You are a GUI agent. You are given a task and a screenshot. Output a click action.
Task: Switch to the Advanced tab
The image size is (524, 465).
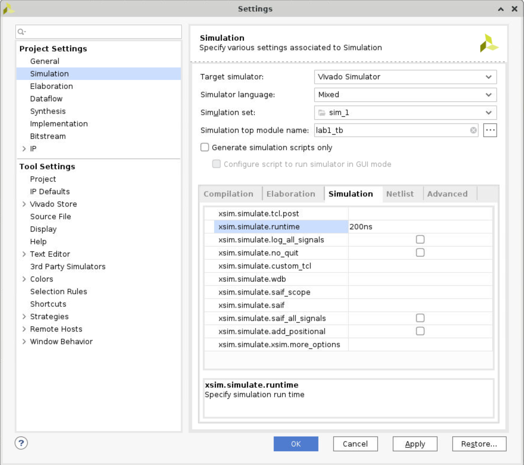[447, 194]
